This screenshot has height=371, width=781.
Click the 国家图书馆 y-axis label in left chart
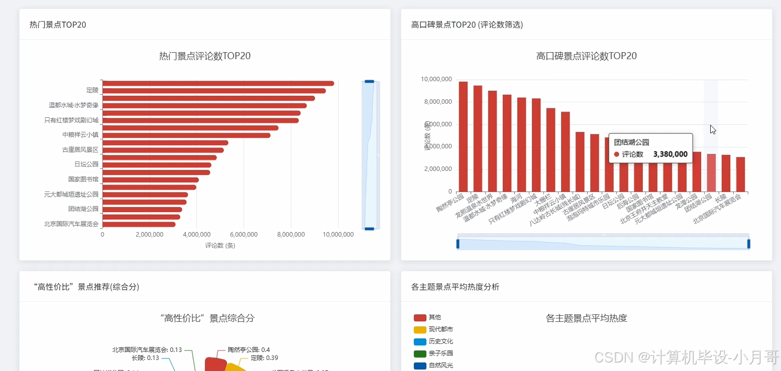[x=83, y=179]
